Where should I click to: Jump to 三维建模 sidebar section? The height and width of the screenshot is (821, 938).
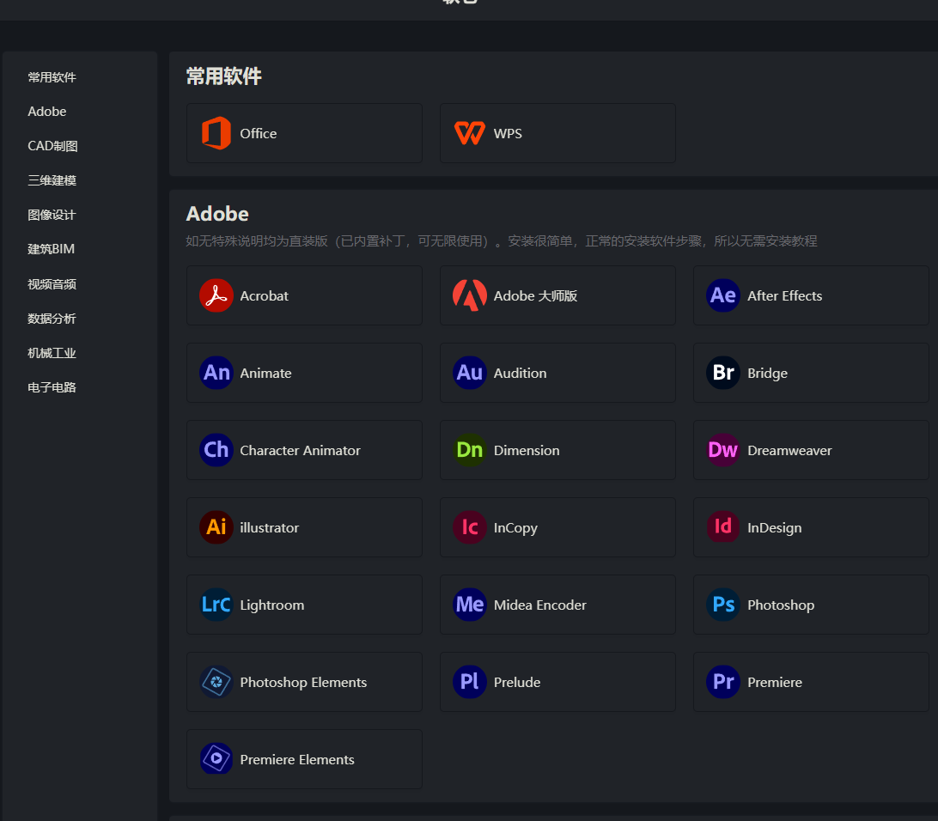click(x=52, y=180)
